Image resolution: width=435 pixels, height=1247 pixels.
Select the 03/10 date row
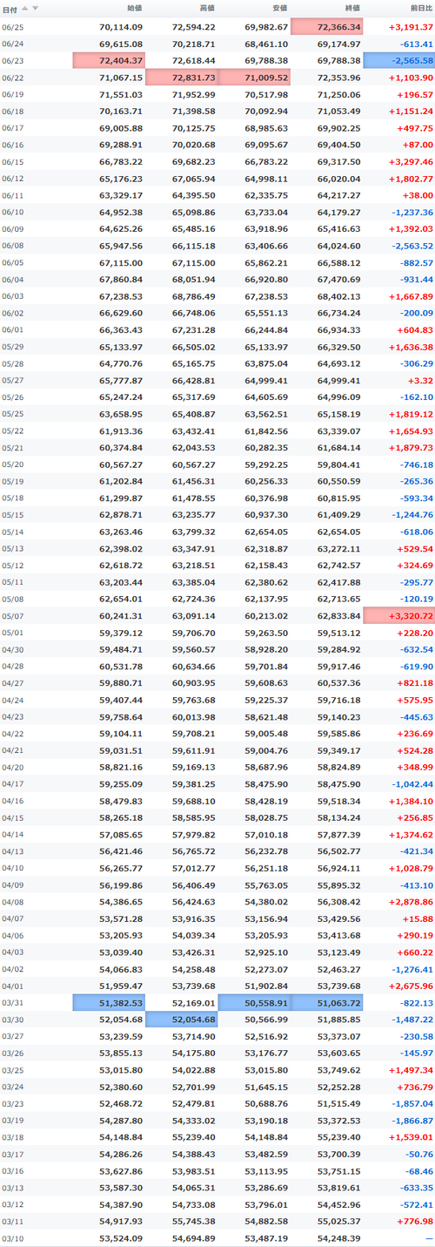[217, 1238]
